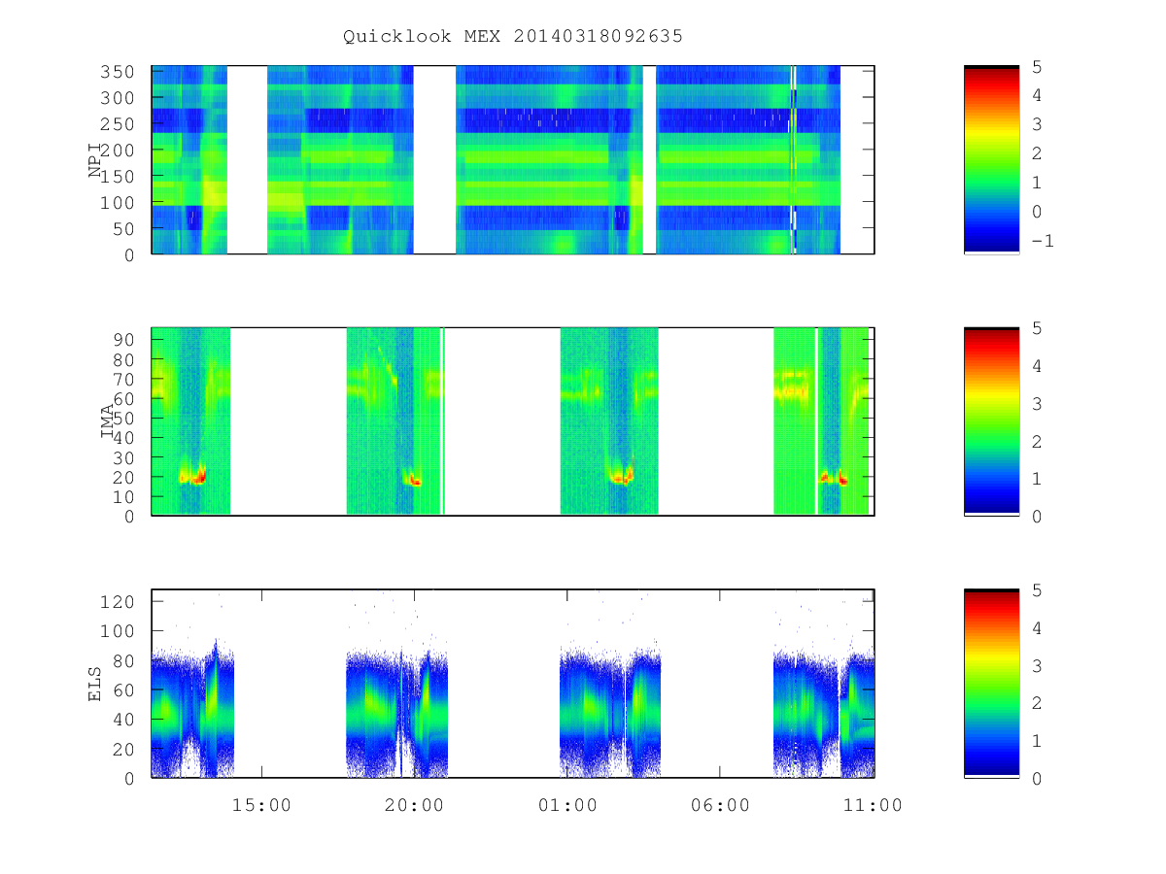1166x874 pixels.
Task: Click the 20:00 time axis label
Action: [415, 805]
